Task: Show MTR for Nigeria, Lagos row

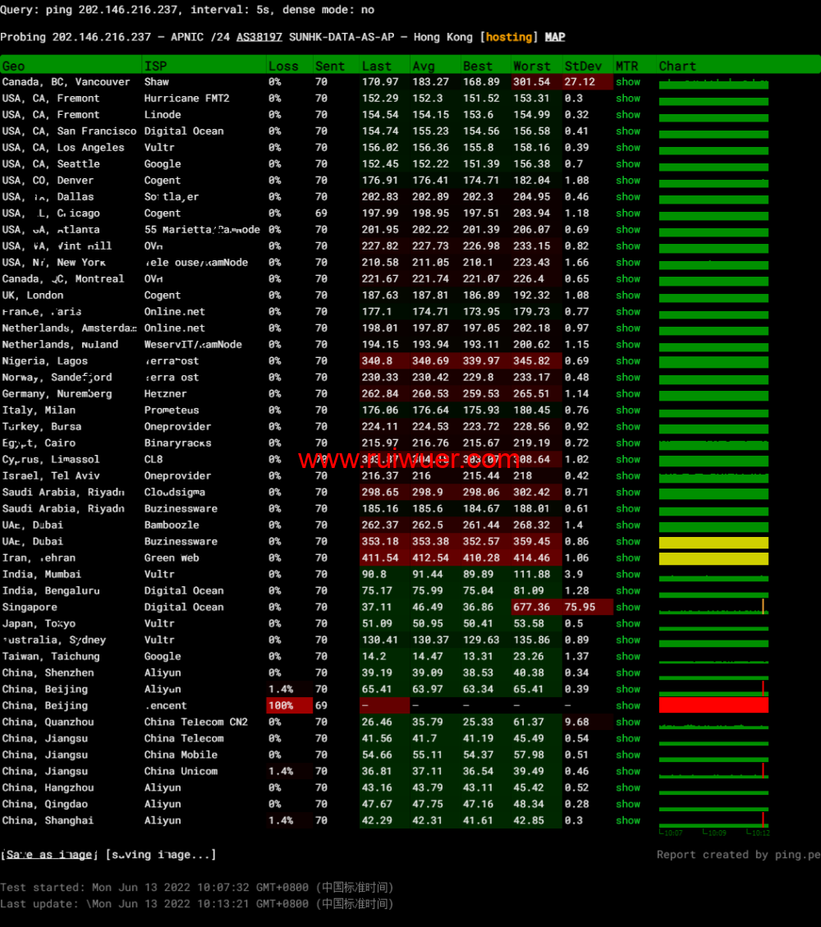Action: pos(628,361)
